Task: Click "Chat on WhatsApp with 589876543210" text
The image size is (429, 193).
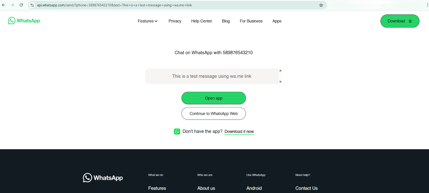Action: [213, 53]
